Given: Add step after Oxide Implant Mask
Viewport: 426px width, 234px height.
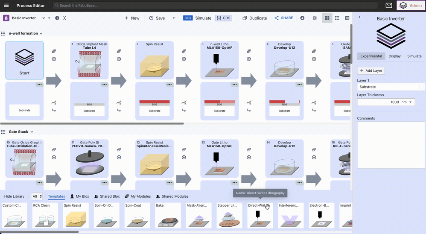Looking at the screenshot, I should coord(119,59).
